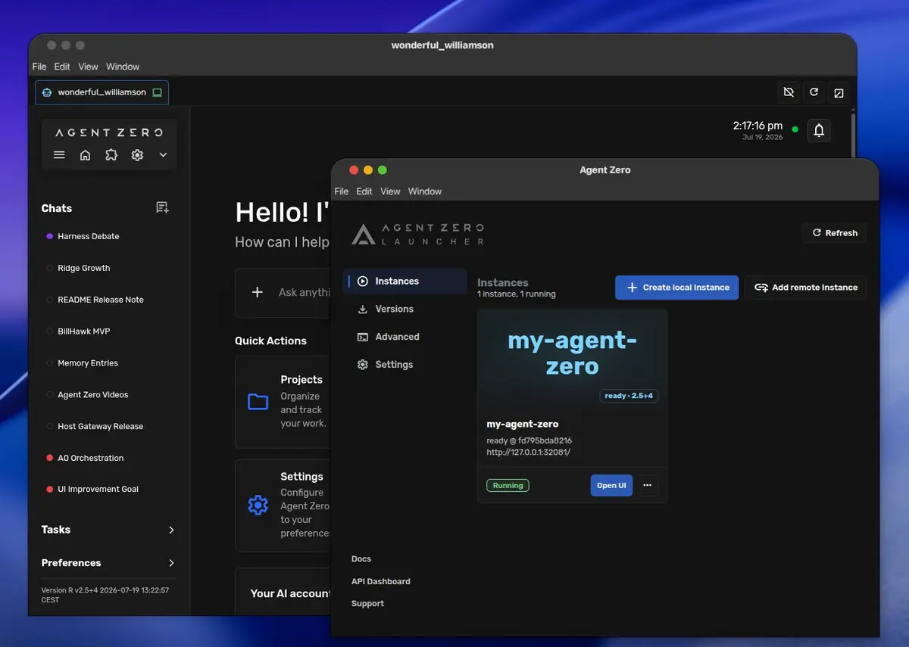Expand the Preferences section

(x=108, y=563)
